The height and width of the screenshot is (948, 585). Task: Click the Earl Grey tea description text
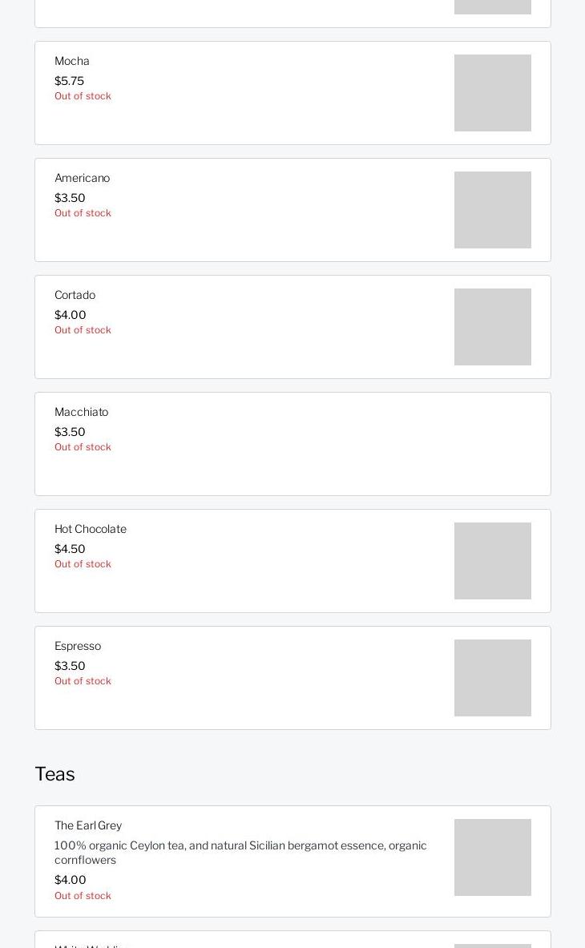coord(240,853)
